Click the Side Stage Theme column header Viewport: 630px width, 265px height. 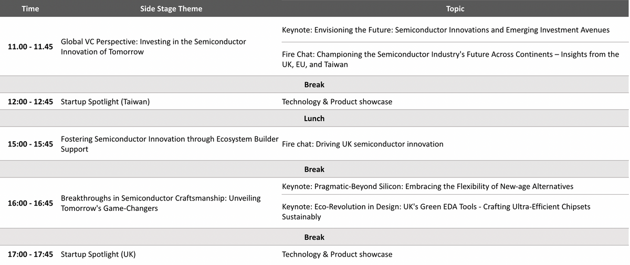pos(171,8)
